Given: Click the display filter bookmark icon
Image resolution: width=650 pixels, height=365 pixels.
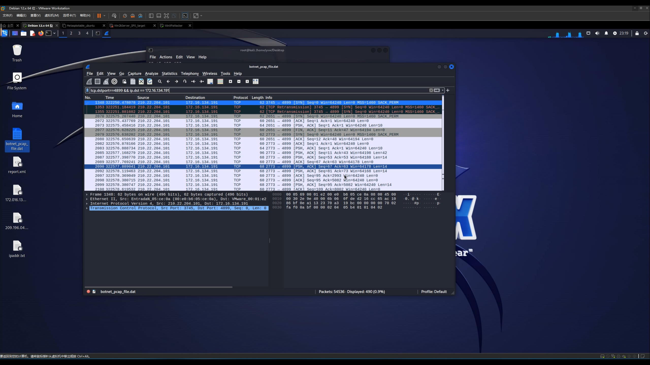Looking at the screenshot, I should pos(87,90).
